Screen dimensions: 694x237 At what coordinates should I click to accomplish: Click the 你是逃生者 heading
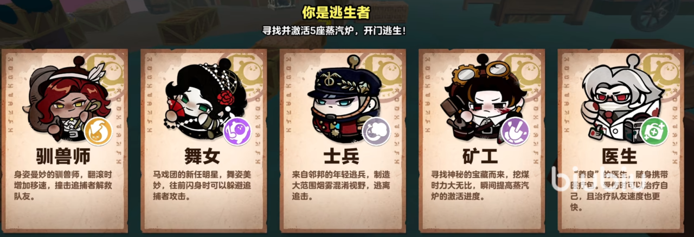coord(347,11)
